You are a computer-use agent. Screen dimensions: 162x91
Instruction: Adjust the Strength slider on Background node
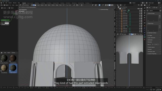[x=5, y=25]
